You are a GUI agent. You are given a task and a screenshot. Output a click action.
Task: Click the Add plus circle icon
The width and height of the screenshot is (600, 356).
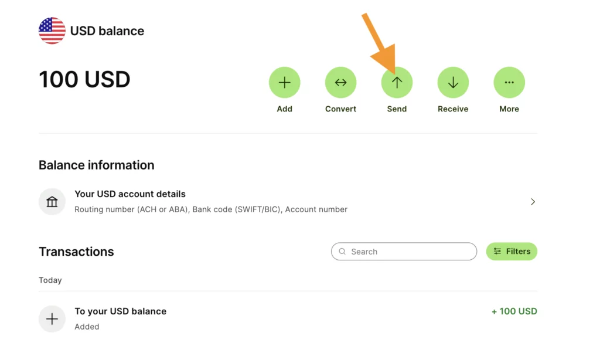[x=284, y=83]
